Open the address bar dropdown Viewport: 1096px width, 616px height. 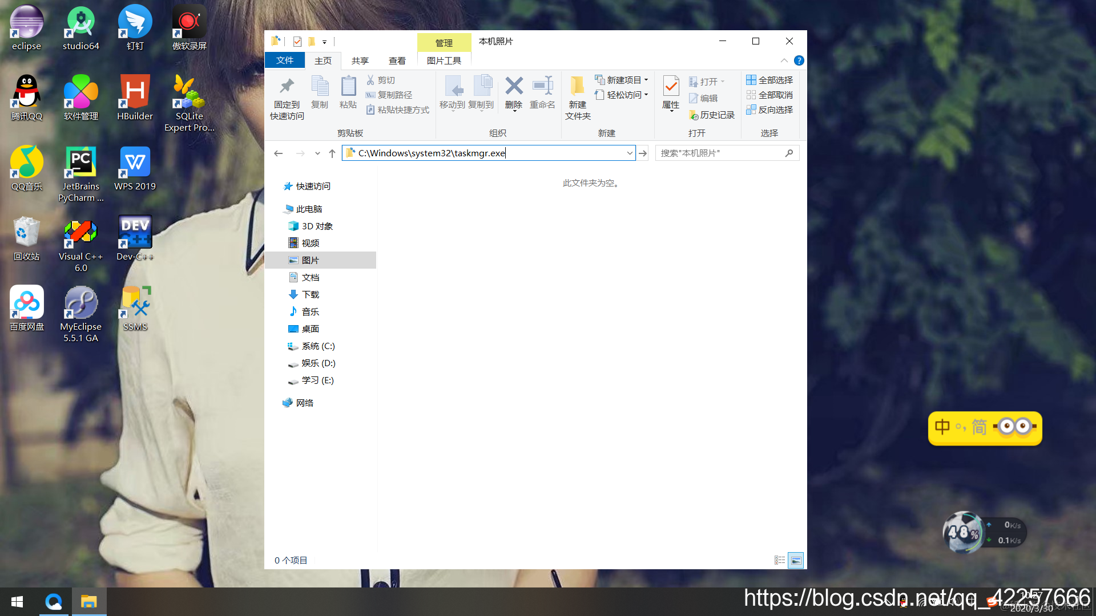coord(629,153)
